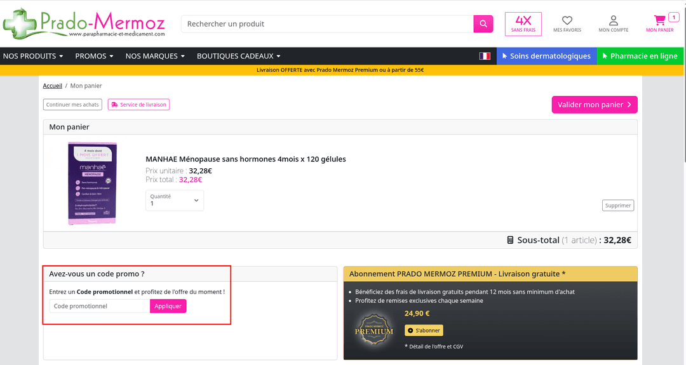Viewport: 686px width, 365px height.
Task: Open the 4X sans frais offer
Action: 523,24
